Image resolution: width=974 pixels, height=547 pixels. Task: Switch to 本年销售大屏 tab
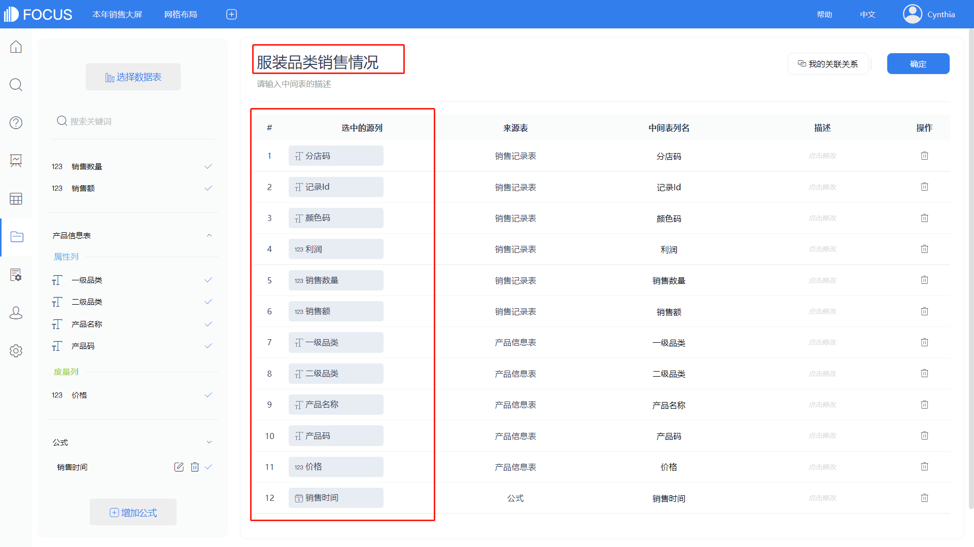point(117,14)
